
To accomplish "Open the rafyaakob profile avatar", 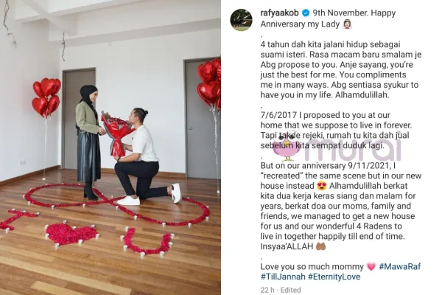I will (242, 20).
